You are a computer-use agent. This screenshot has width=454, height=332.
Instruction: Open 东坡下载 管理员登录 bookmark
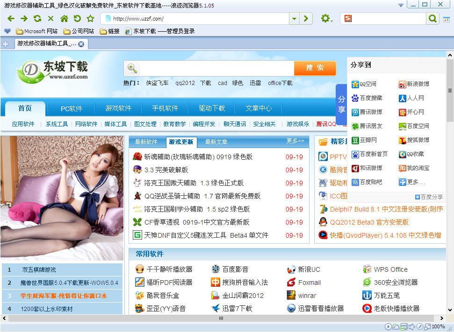click(160, 31)
